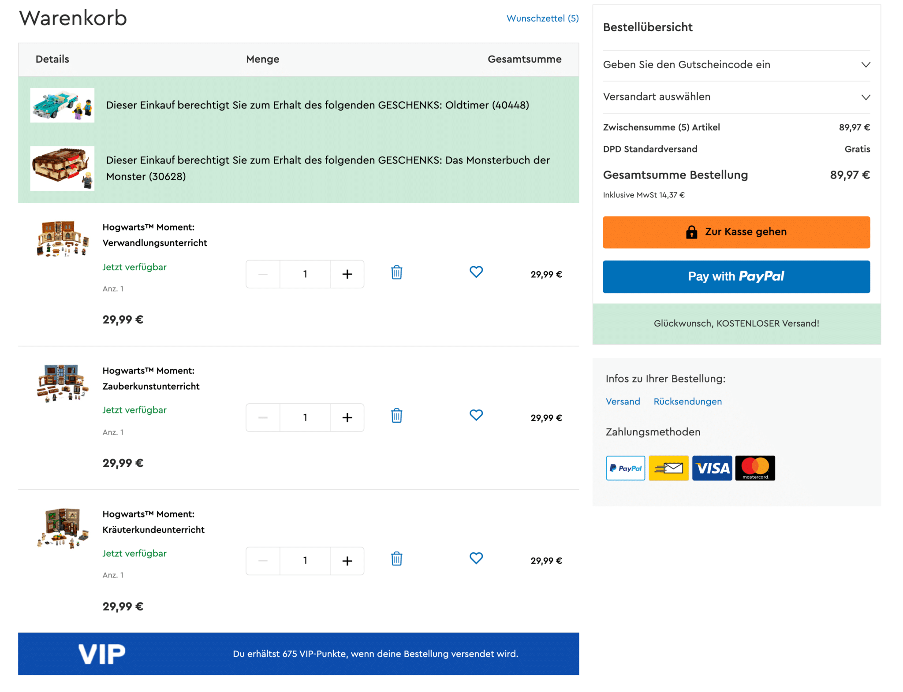The width and height of the screenshot is (903, 692).
Task: Click the quantity field for Zauberkunstunterricht
Action: tap(305, 417)
